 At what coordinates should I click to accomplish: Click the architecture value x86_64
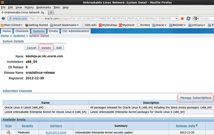tap(31, 62)
